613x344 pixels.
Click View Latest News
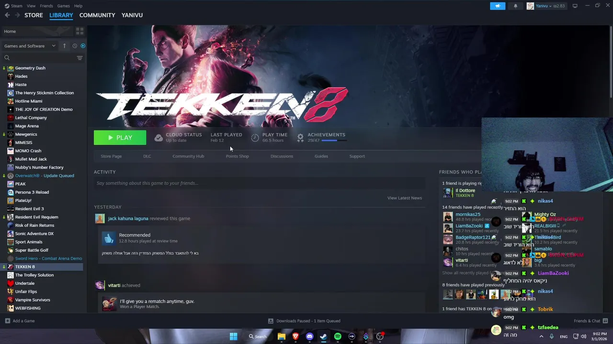click(x=405, y=198)
